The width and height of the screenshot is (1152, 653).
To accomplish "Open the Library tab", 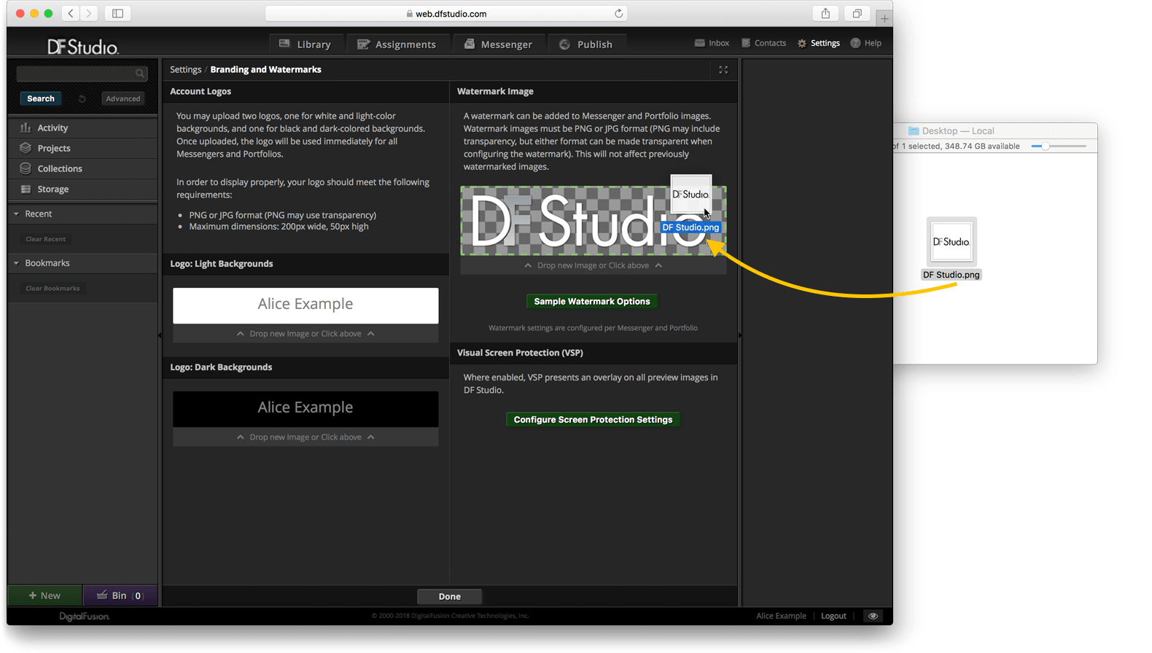I will coord(305,44).
